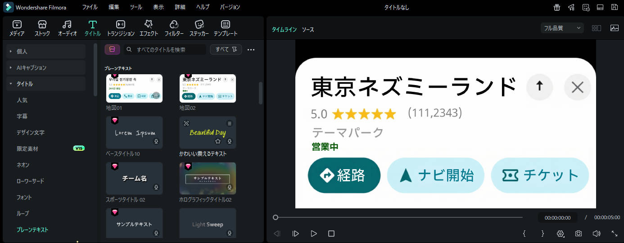Open the 詳細 menu
This screenshot has height=243, width=624.
(180, 7)
